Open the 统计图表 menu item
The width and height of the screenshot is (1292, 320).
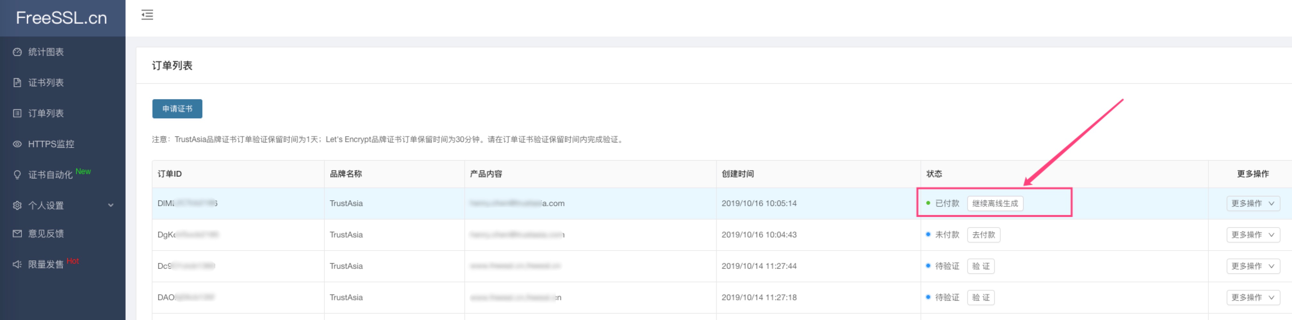point(63,52)
